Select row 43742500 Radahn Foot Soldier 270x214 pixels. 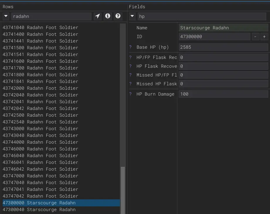[x=61, y=115]
